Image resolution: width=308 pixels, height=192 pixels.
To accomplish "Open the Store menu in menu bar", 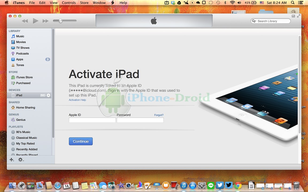I will point(84,3).
